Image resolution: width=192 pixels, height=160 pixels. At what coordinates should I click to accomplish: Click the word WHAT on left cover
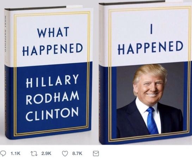pyautogui.click(x=53, y=32)
